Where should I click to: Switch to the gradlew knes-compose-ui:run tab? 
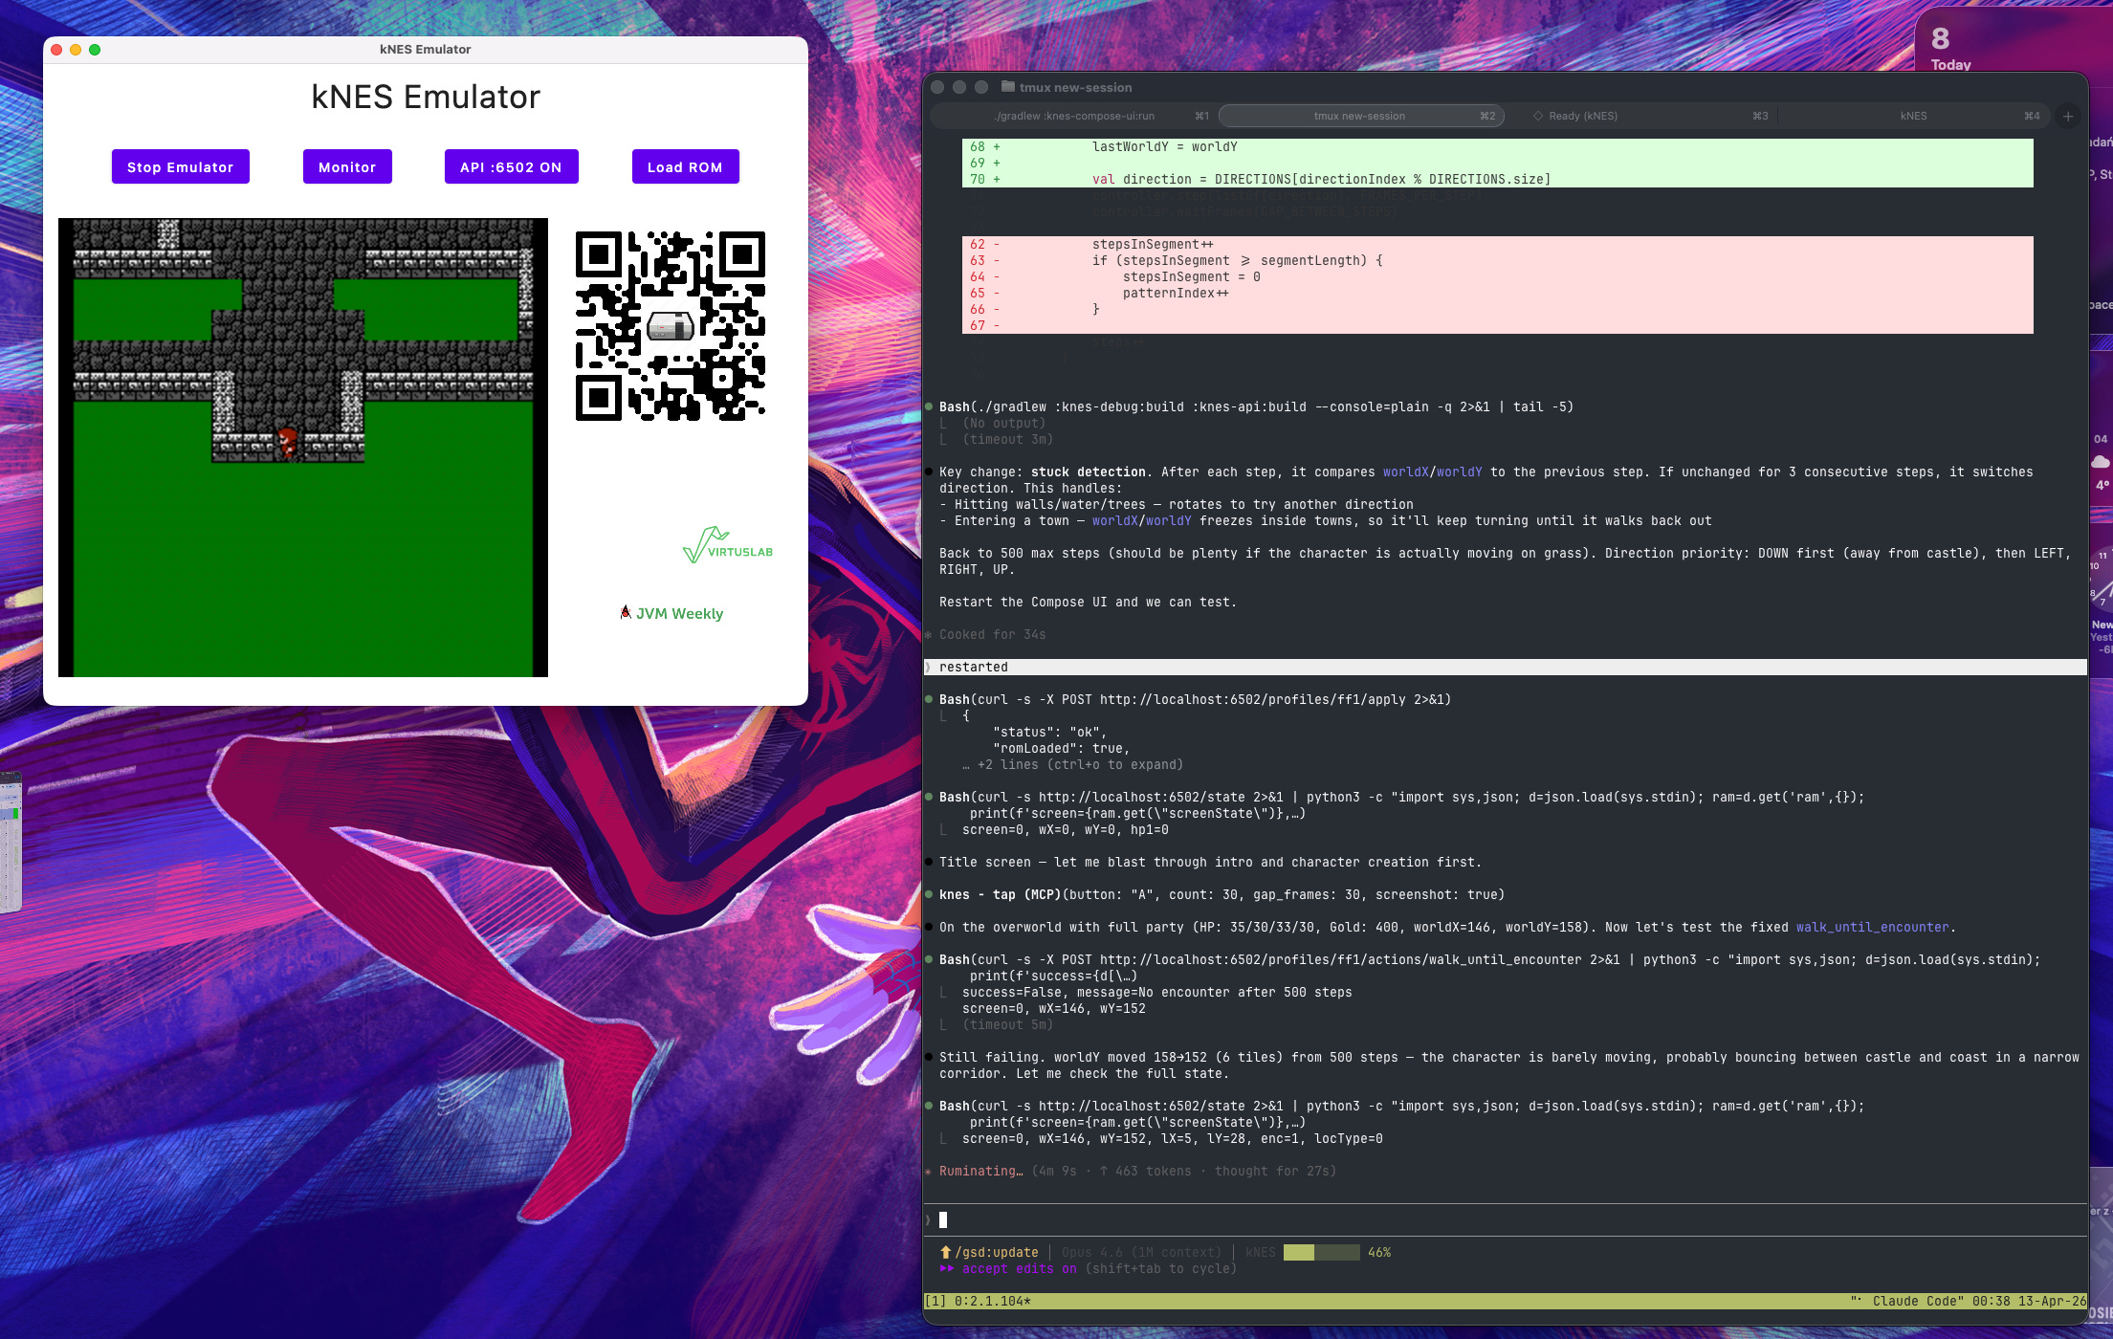[1074, 116]
